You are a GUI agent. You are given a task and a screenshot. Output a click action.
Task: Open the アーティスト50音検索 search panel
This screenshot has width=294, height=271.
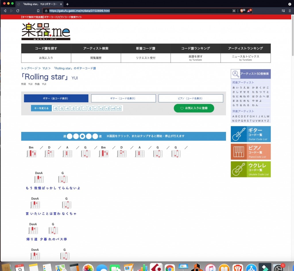250,74
